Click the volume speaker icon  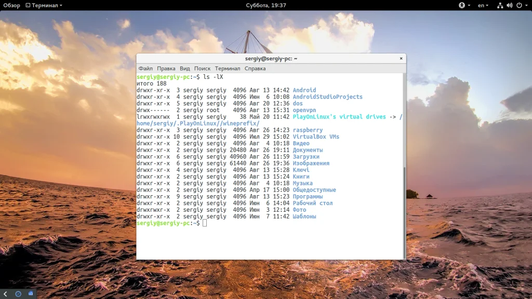click(x=509, y=5)
